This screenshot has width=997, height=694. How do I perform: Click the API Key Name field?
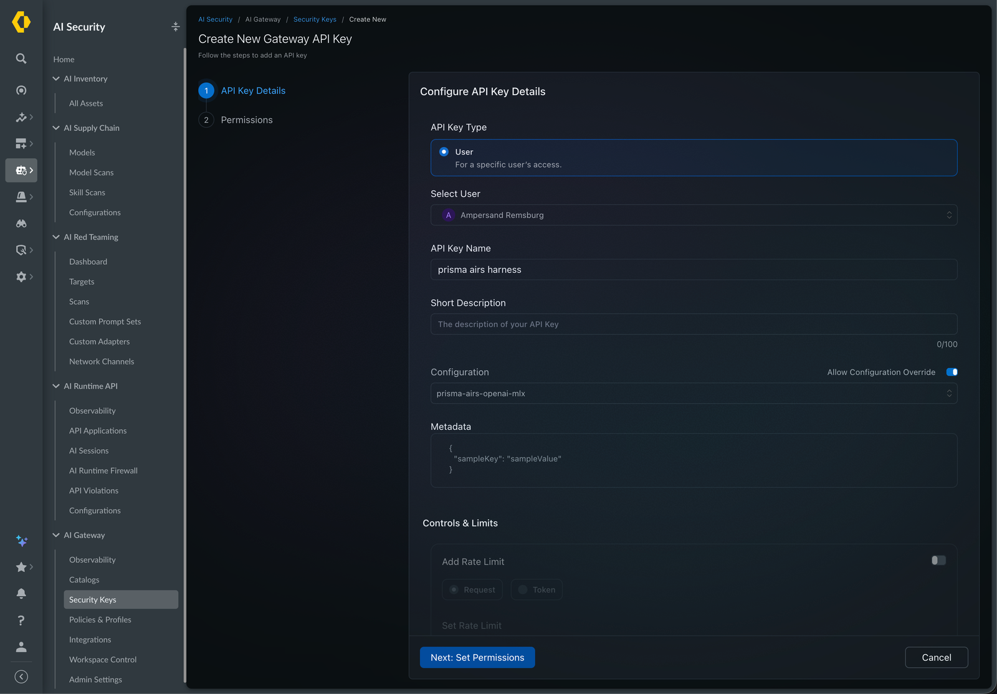694,270
